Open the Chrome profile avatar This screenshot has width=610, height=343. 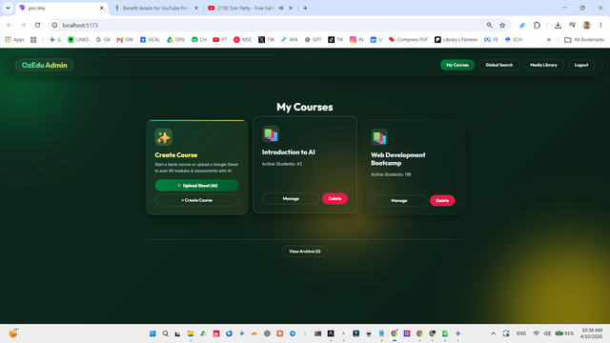click(586, 25)
